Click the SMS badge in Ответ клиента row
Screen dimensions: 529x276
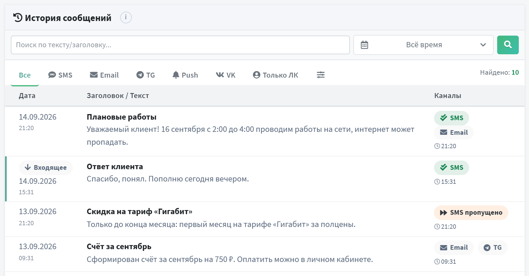(452, 167)
